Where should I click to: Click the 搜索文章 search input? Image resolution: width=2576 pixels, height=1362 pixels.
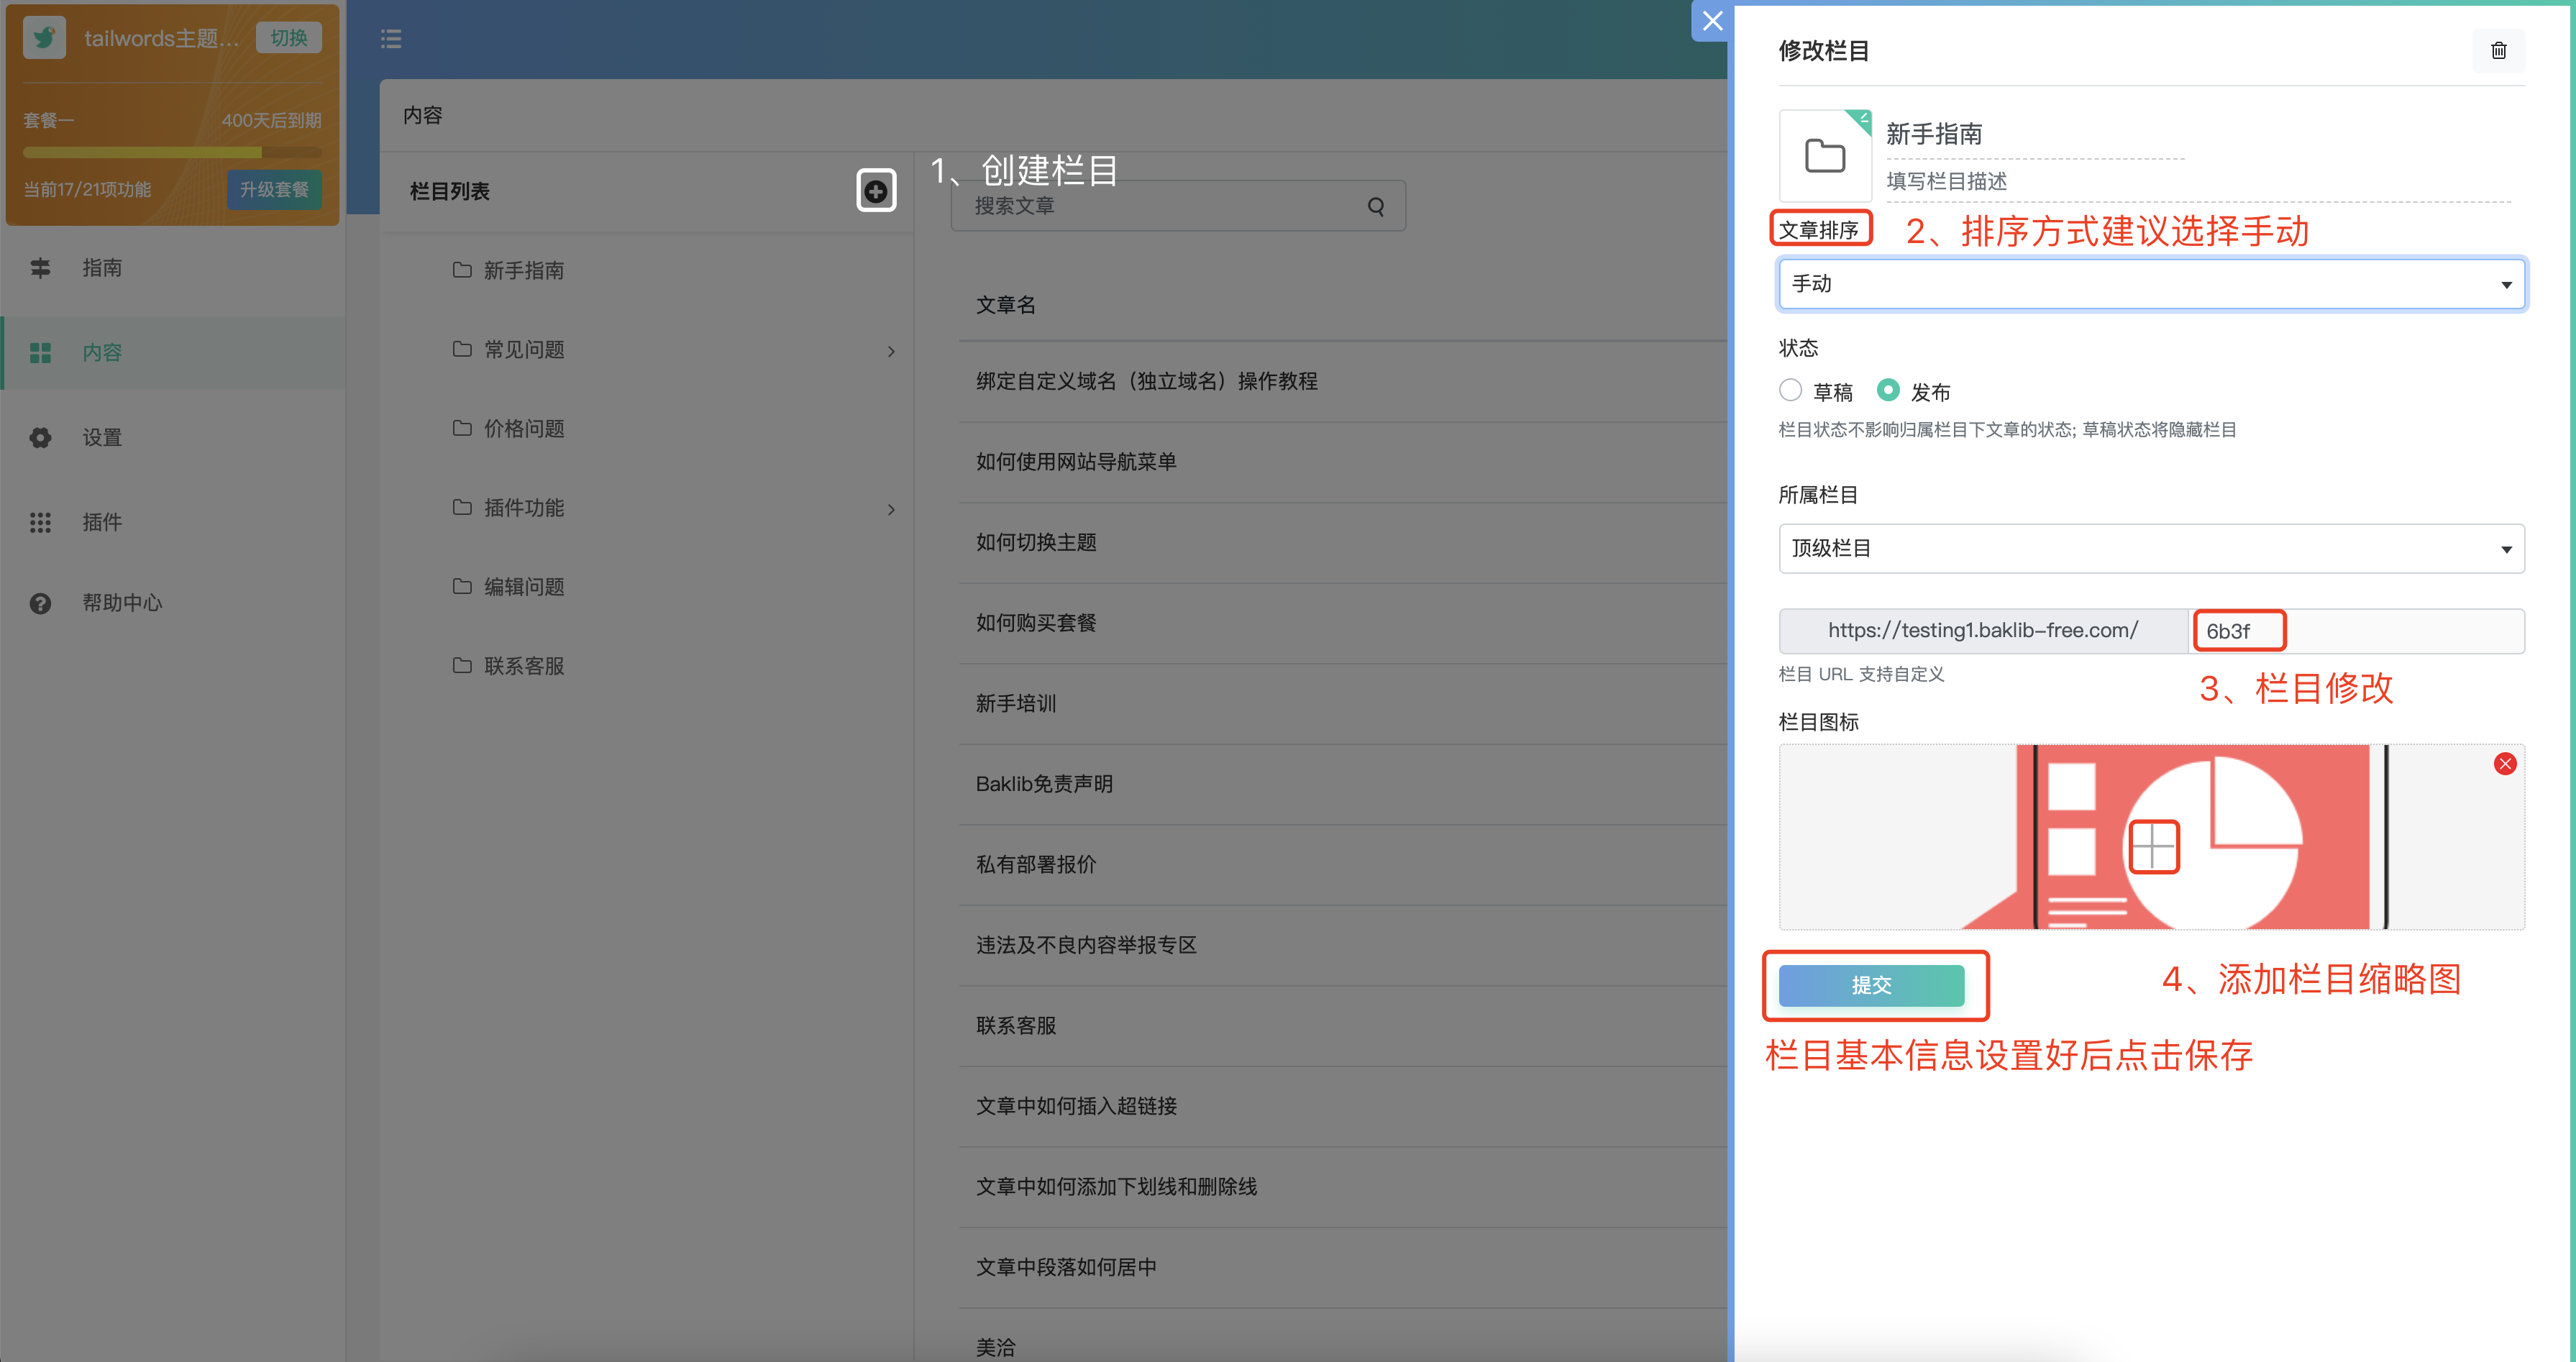1178,206
